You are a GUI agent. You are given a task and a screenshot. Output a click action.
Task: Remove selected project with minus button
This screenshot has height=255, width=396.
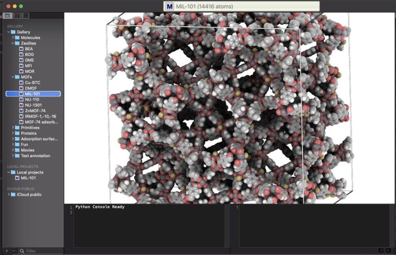pos(14,251)
